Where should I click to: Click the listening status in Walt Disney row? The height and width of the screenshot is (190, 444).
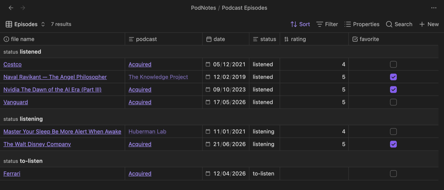(264, 144)
